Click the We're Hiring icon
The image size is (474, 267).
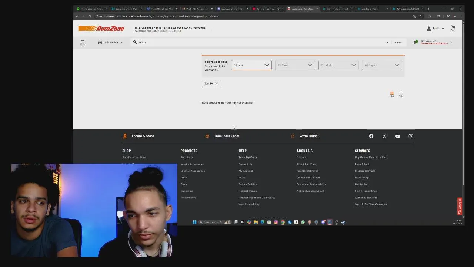click(293, 136)
